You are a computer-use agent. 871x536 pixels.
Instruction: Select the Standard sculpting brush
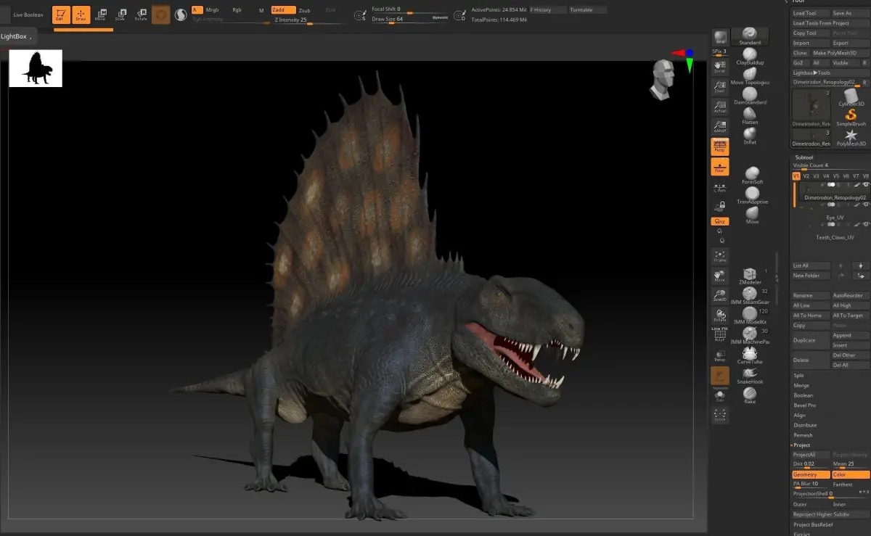(750, 36)
